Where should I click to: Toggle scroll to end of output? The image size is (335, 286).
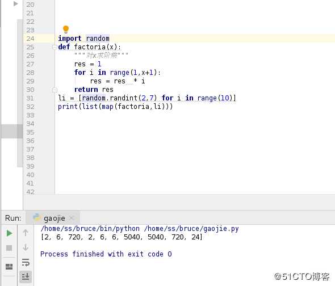[x=26, y=276]
